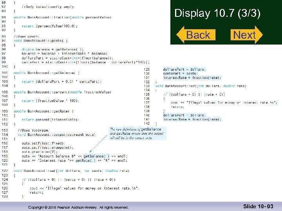Click the Next arrow button

point(247,35)
